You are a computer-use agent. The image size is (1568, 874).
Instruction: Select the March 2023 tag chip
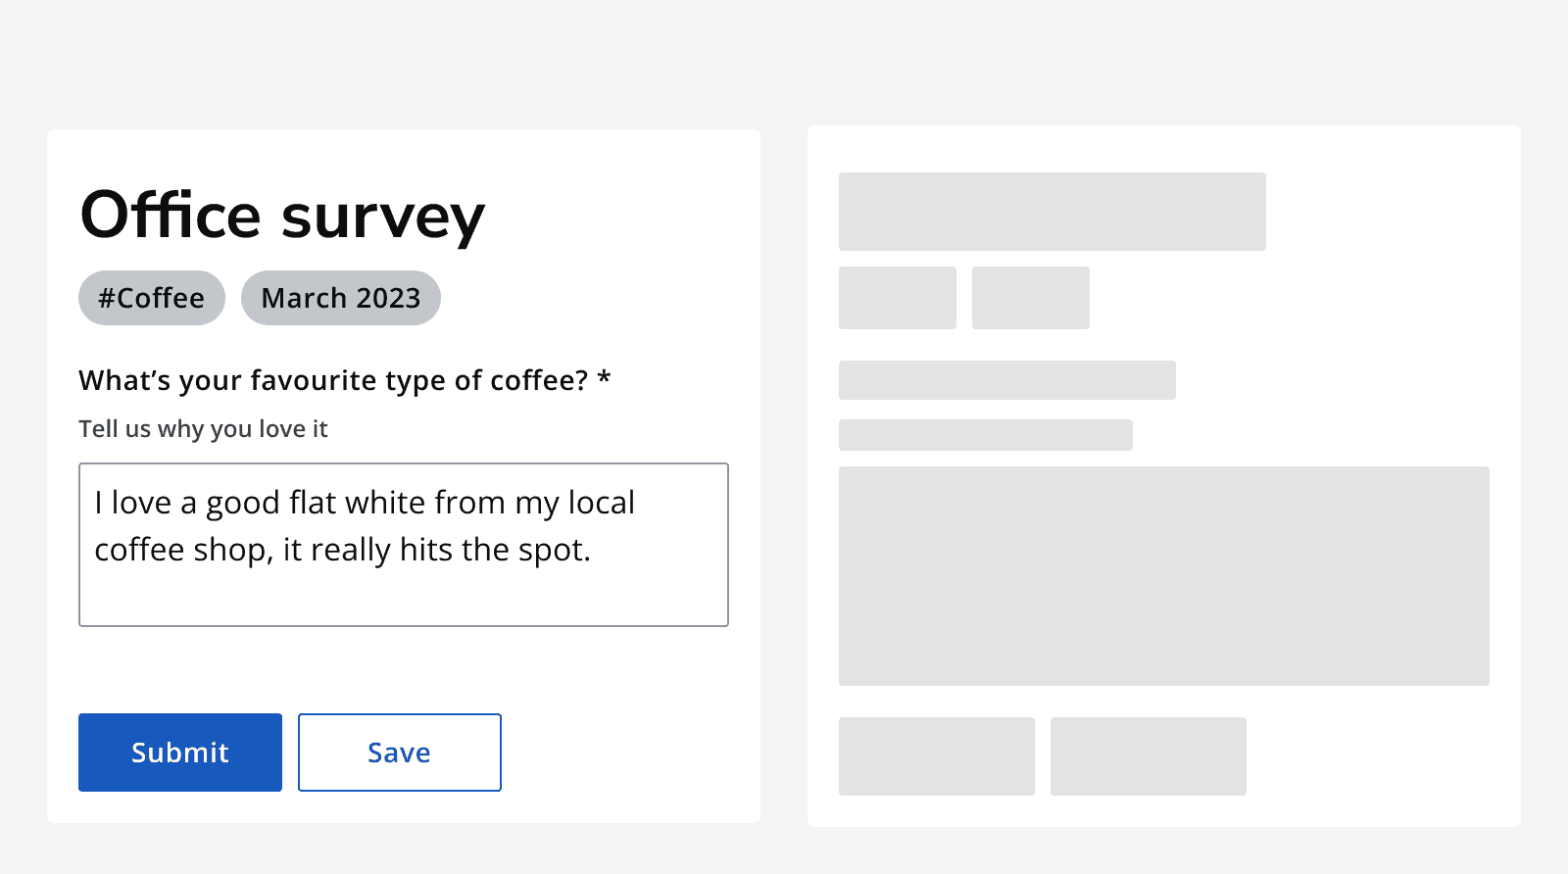[341, 298]
